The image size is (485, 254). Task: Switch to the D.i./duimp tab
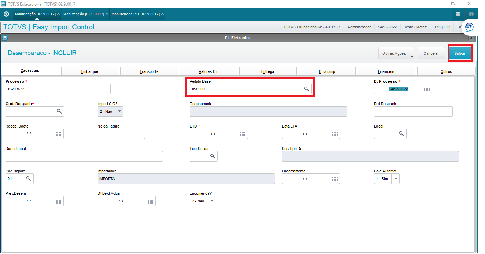327,71
